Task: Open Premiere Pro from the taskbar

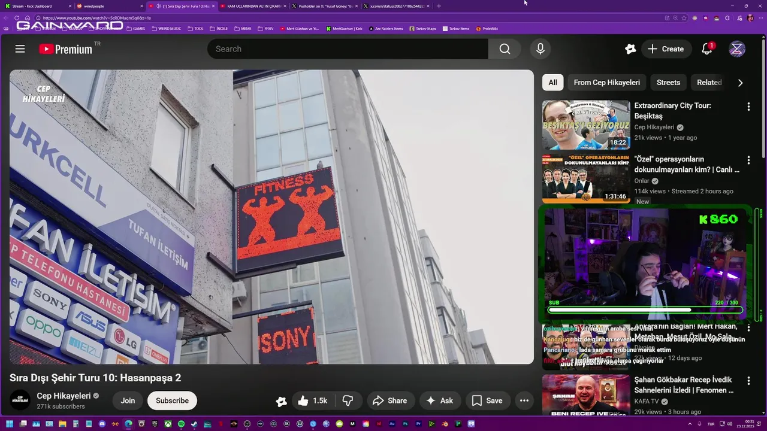Action: pyautogui.click(x=418, y=424)
